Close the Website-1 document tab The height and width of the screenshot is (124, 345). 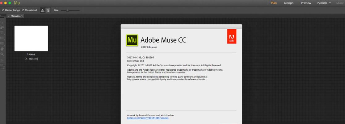click(x=9, y=16)
